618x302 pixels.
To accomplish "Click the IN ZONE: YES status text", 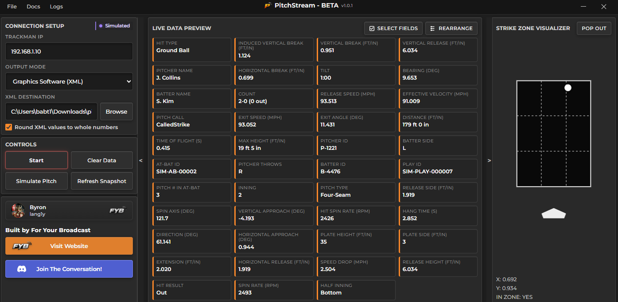I will pyautogui.click(x=514, y=297).
